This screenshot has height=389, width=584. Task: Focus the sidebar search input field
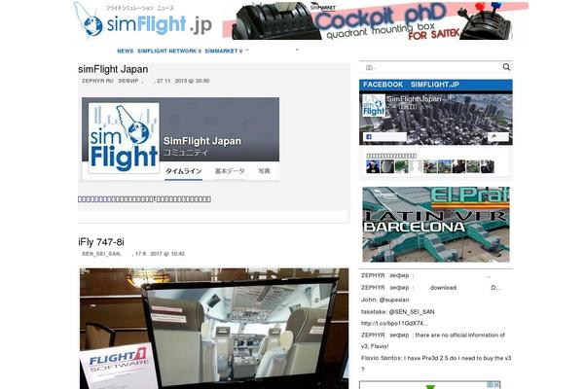[x=431, y=68]
